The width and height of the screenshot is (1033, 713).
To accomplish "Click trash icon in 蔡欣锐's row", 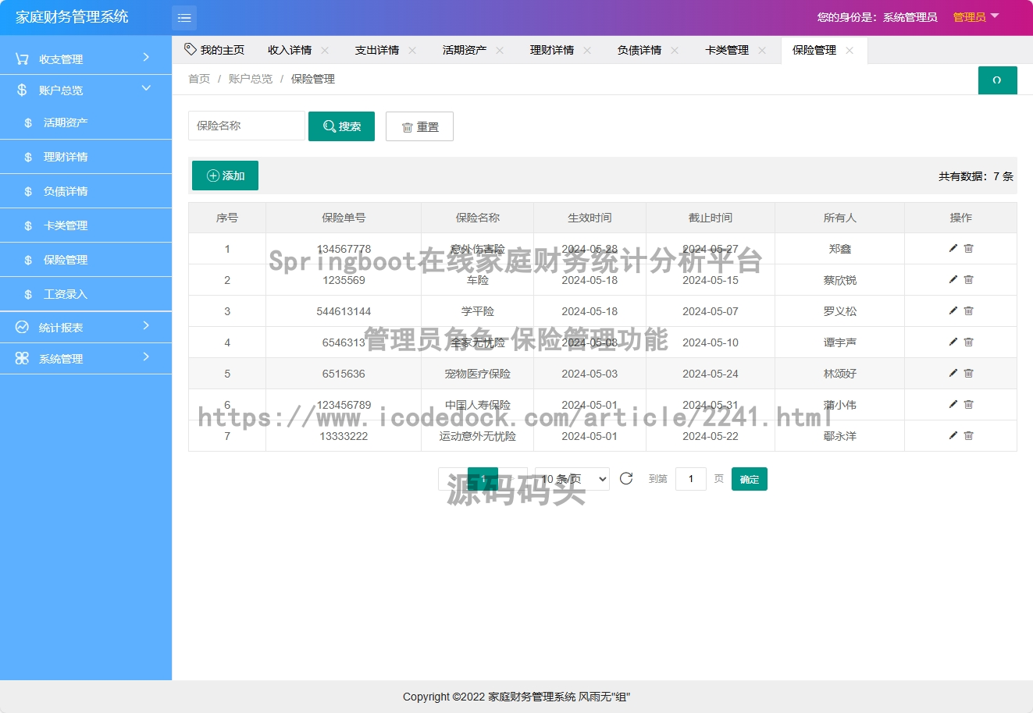I will point(969,279).
